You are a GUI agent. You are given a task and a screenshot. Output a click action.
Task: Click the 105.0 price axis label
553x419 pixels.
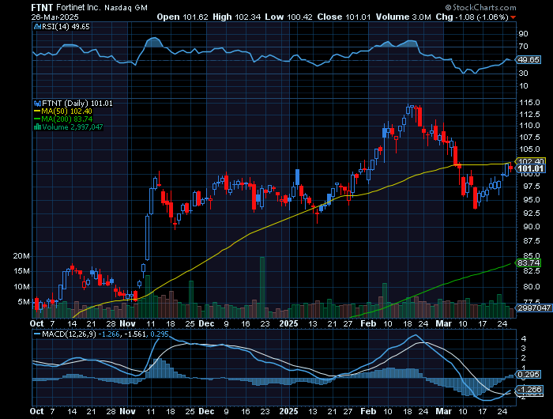pos(530,149)
